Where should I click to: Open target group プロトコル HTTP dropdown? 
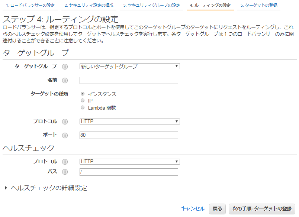pos(130,122)
